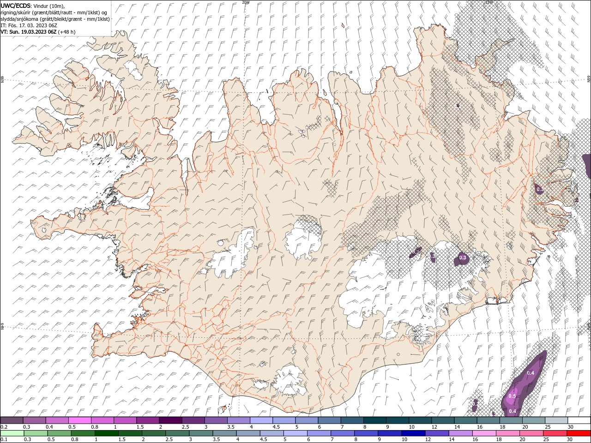This screenshot has height=443, width=591.
Task: Pick the rain scale 10 deep navy swatch
Action: point(413,433)
